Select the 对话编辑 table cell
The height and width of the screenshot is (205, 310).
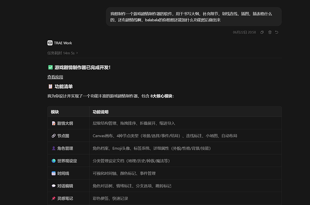[x=68, y=186]
